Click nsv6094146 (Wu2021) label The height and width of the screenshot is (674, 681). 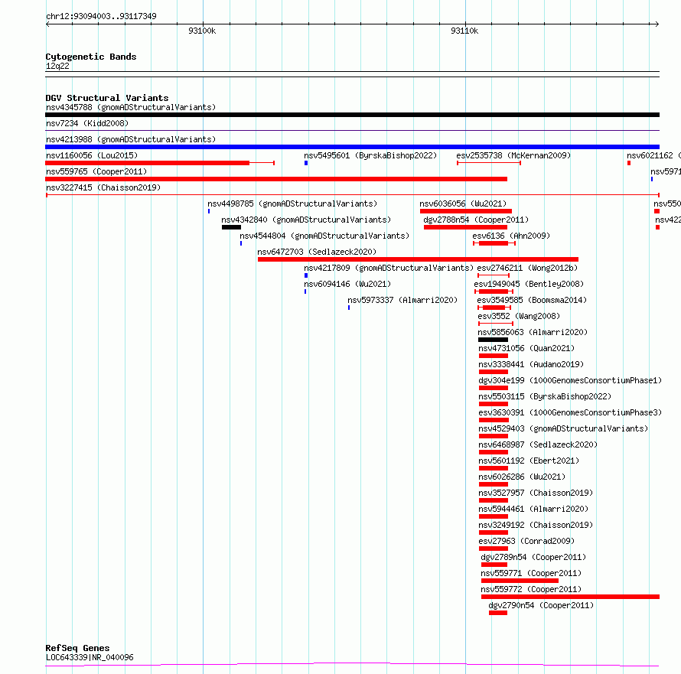[x=347, y=284]
